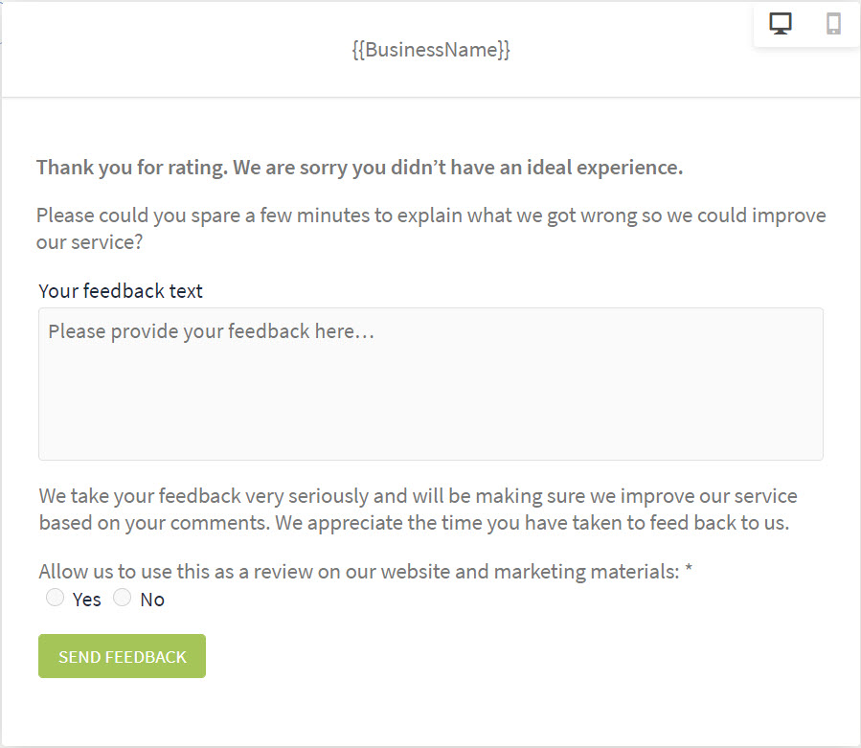
Task: Click the 'We take your feedback' paragraph
Action: pyautogui.click(x=418, y=510)
